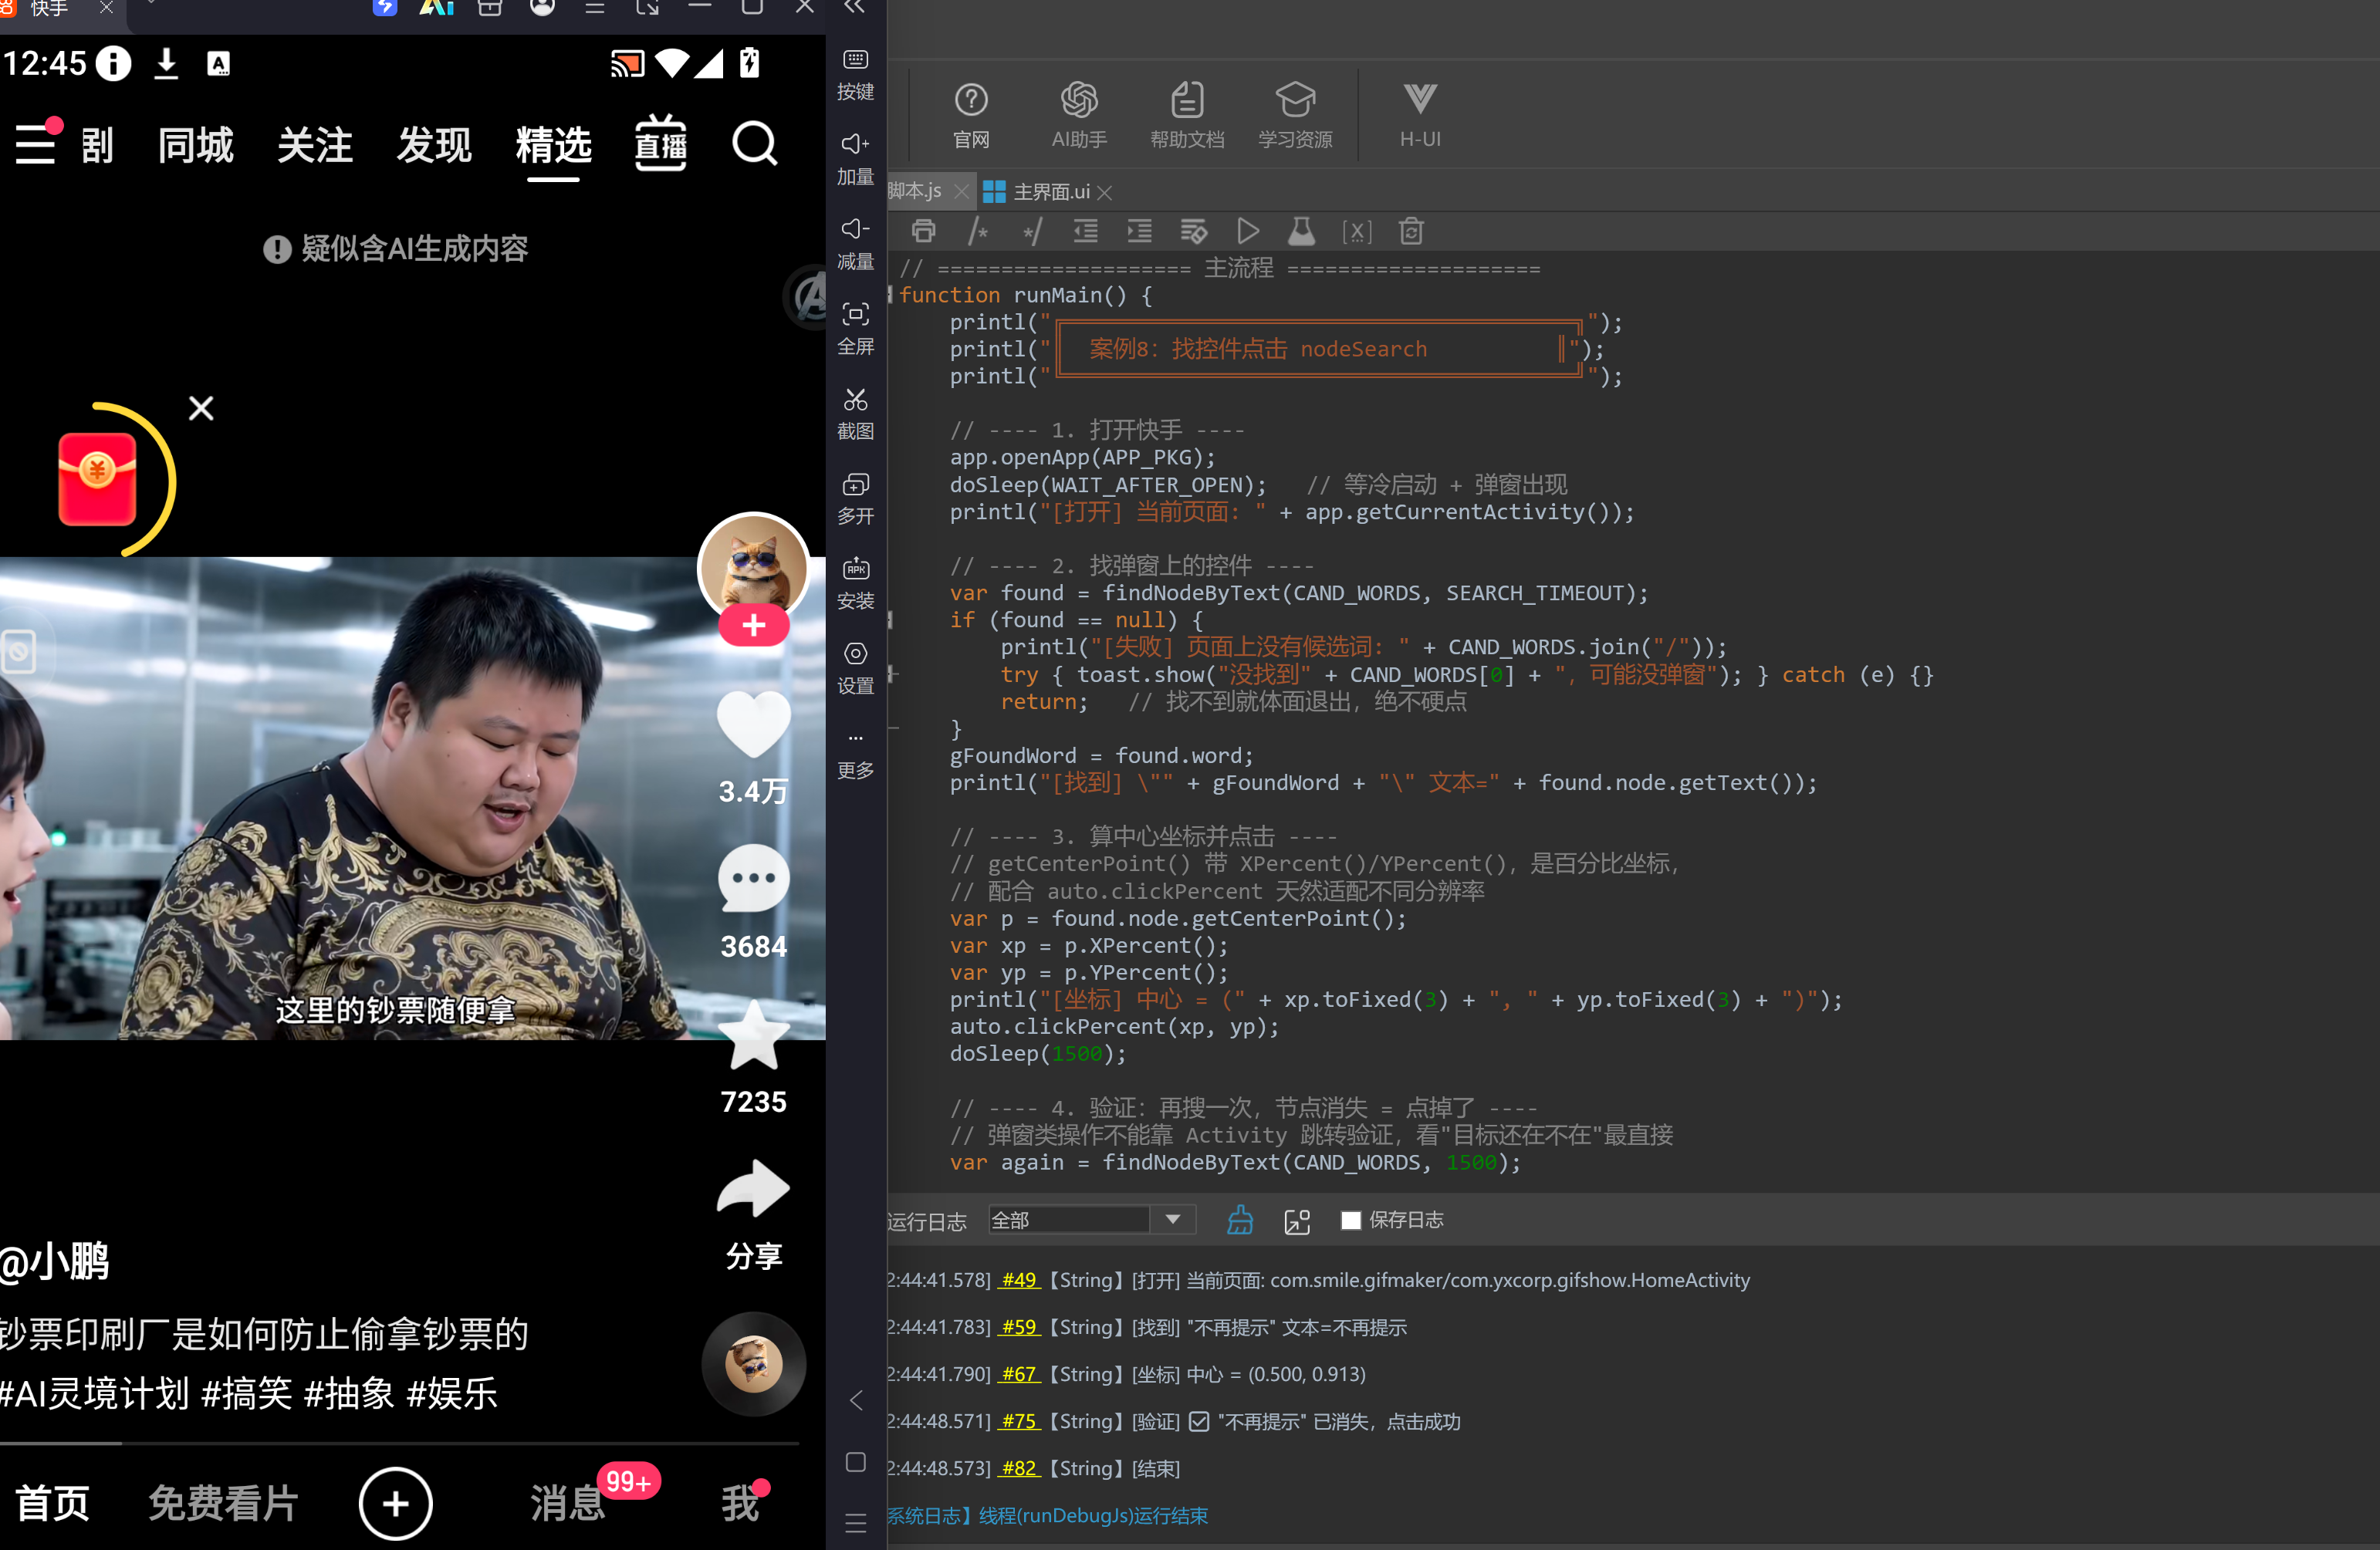Image resolution: width=2380 pixels, height=1550 pixels.
Task: Expand 更多 more options in emulator sidebar
Action: tap(855, 755)
